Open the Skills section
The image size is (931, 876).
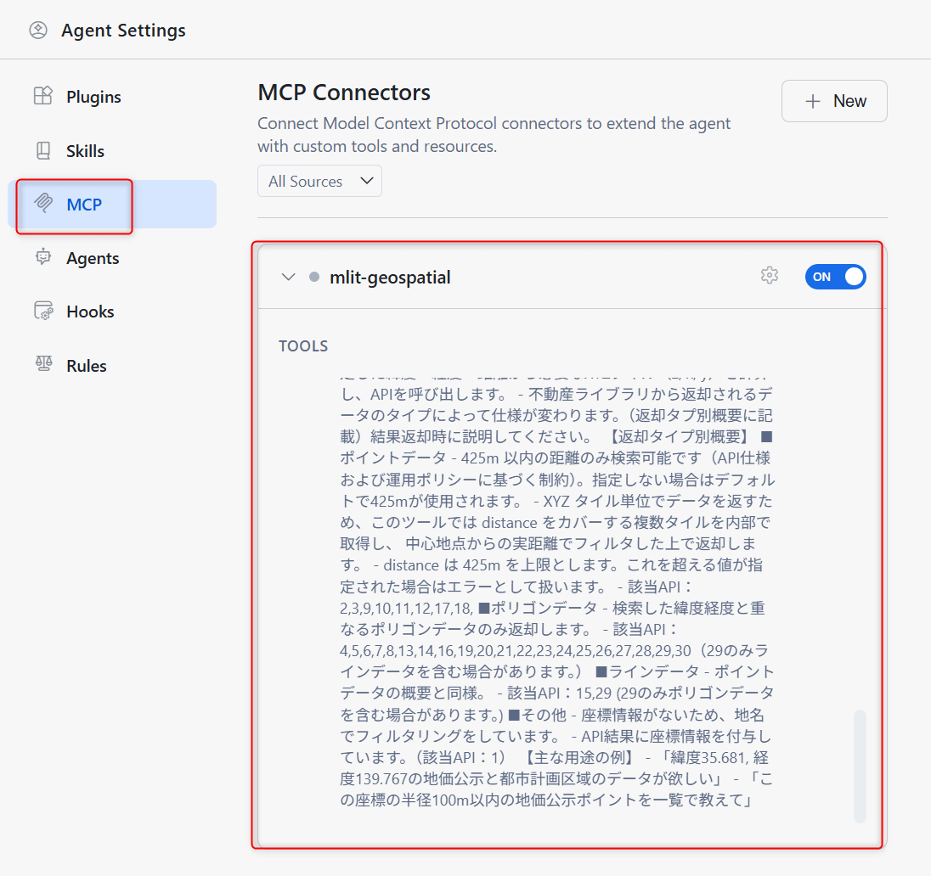coord(112,151)
